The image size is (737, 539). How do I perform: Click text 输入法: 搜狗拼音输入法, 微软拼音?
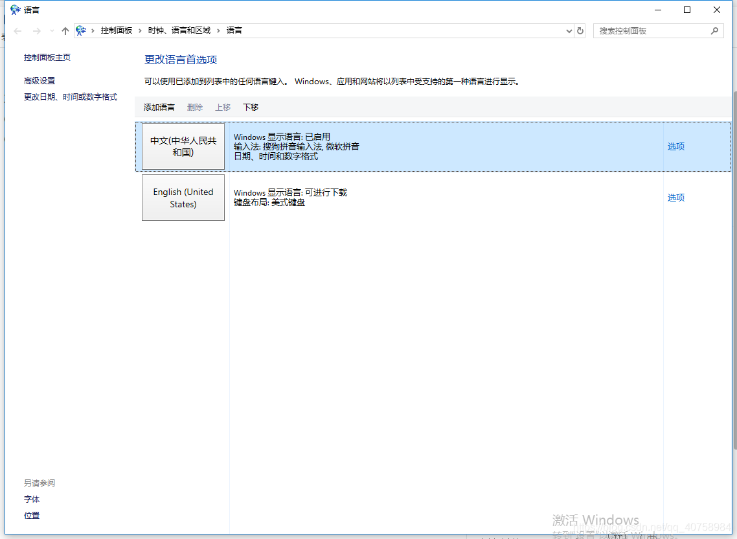point(297,147)
